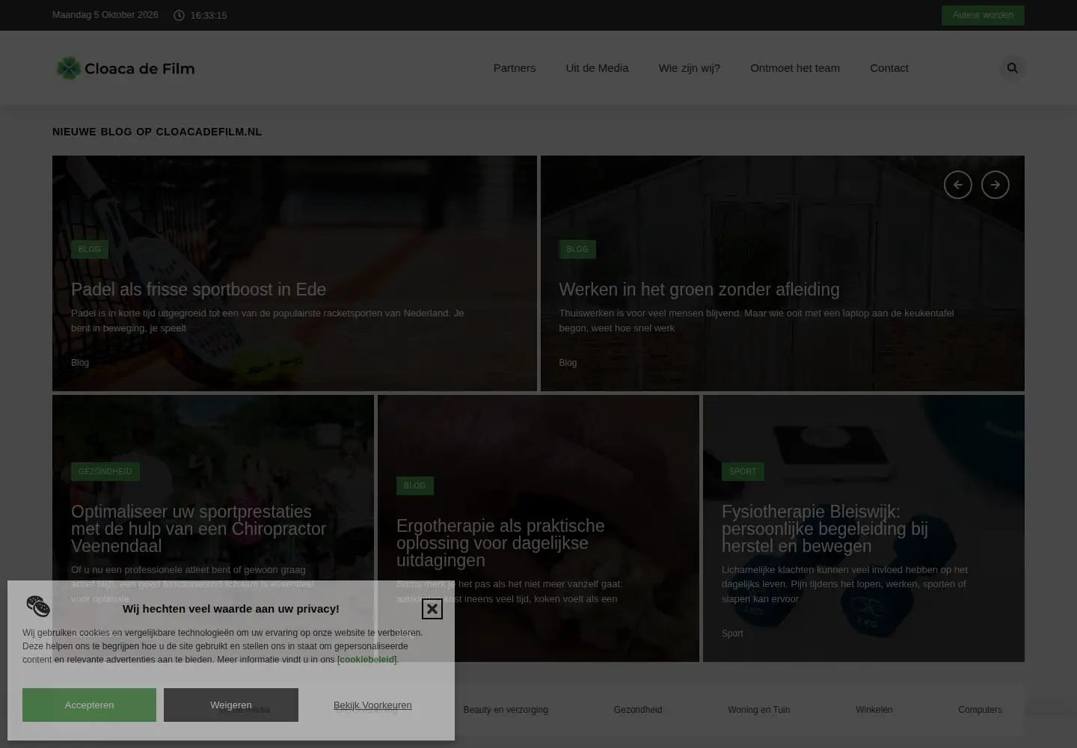This screenshot has height=748, width=1077.
Task: Decline cookies with the Weigeren button
Action: click(x=231, y=705)
